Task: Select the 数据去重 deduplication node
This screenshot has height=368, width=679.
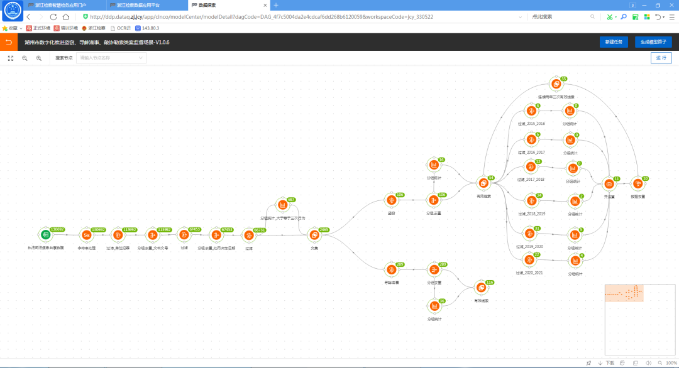Action: [638, 184]
